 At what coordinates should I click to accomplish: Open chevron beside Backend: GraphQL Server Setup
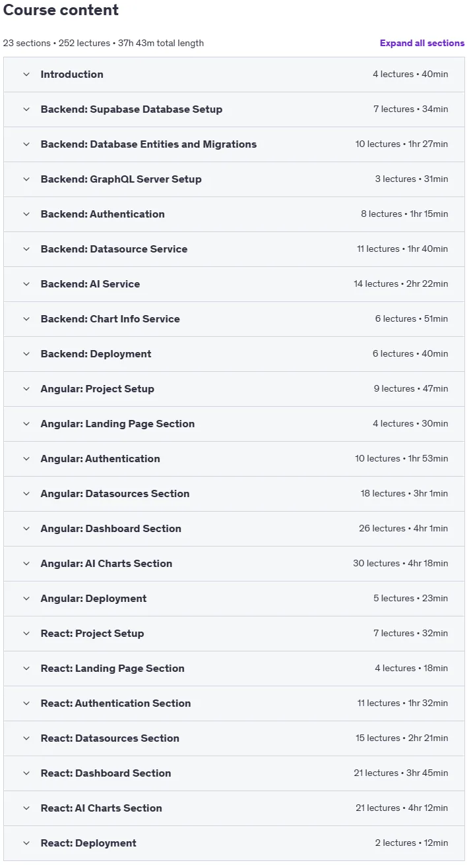(26, 179)
